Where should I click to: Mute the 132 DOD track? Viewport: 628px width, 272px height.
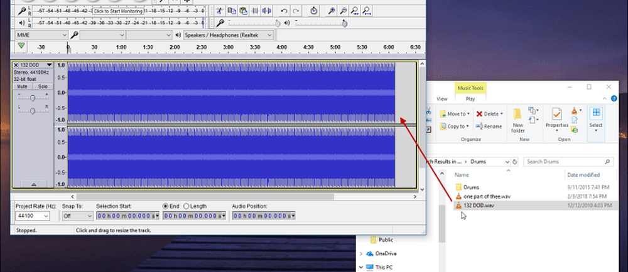point(21,86)
